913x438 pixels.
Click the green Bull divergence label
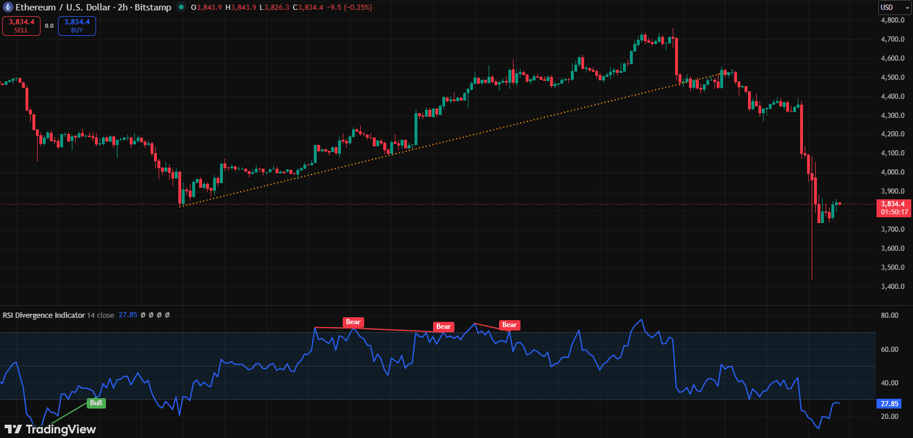tap(96, 403)
